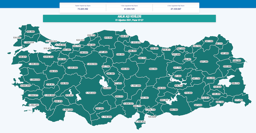This screenshot has height=133, width=256.
Task: Click the 1.Doz Uygulanan Kişi Sayısı card
Action: click(129, 8)
